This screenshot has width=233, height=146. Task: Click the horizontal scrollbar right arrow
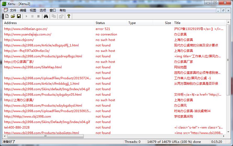click(224, 136)
